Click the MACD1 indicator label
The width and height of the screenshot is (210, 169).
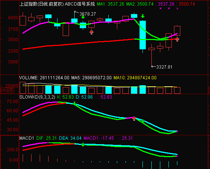click(x=26, y=138)
